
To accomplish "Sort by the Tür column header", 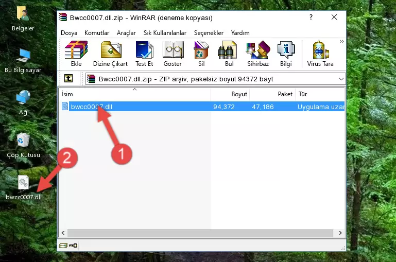I will pyautogui.click(x=320, y=94).
